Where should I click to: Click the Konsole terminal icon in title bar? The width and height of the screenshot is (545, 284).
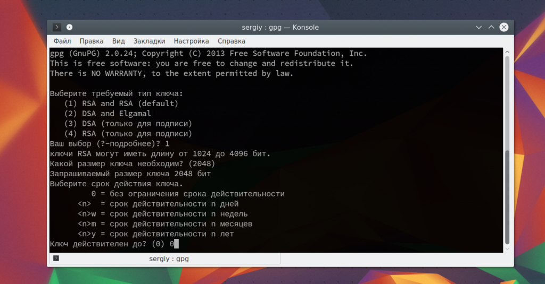tap(57, 27)
